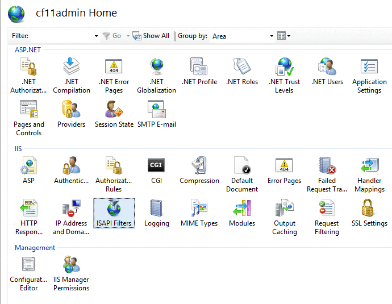The image size is (392, 304).
Task: Open Session State settings
Action: click(114, 114)
